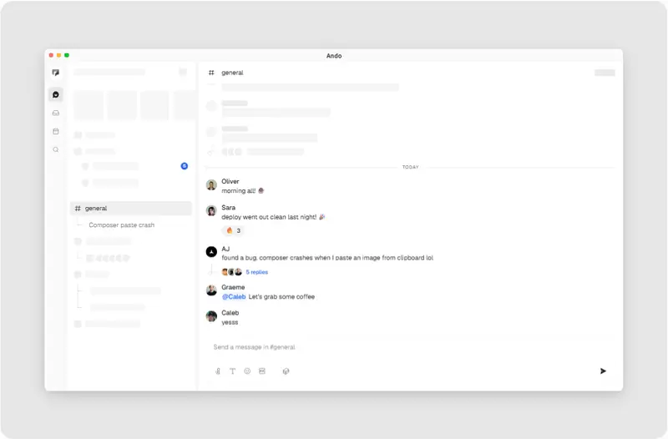
Task: Click the Sara sender name
Action: 228,207
